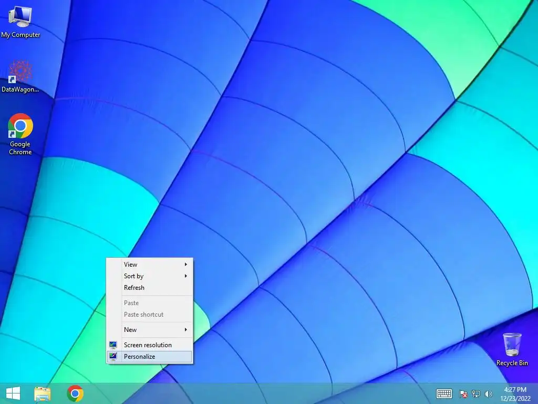538x404 pixels.
Task: Open the network status tray icon
Action: tap(476, 393)
